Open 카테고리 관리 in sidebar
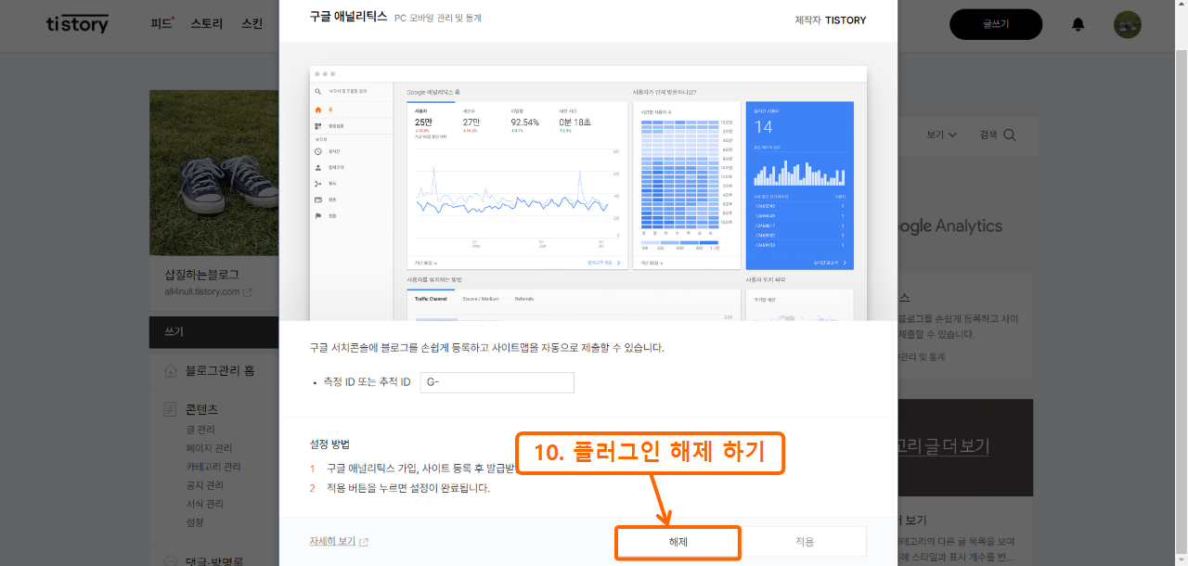 (x=213, y=467)
